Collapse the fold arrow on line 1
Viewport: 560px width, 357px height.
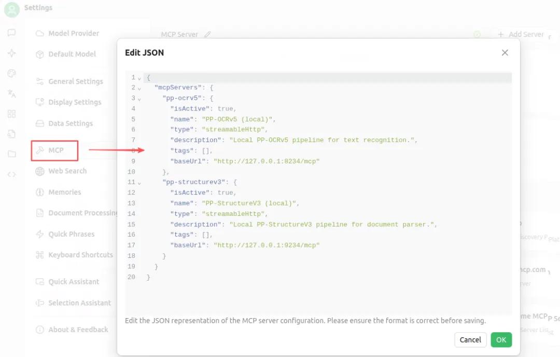pyautogui.click(x=139, y=78)
